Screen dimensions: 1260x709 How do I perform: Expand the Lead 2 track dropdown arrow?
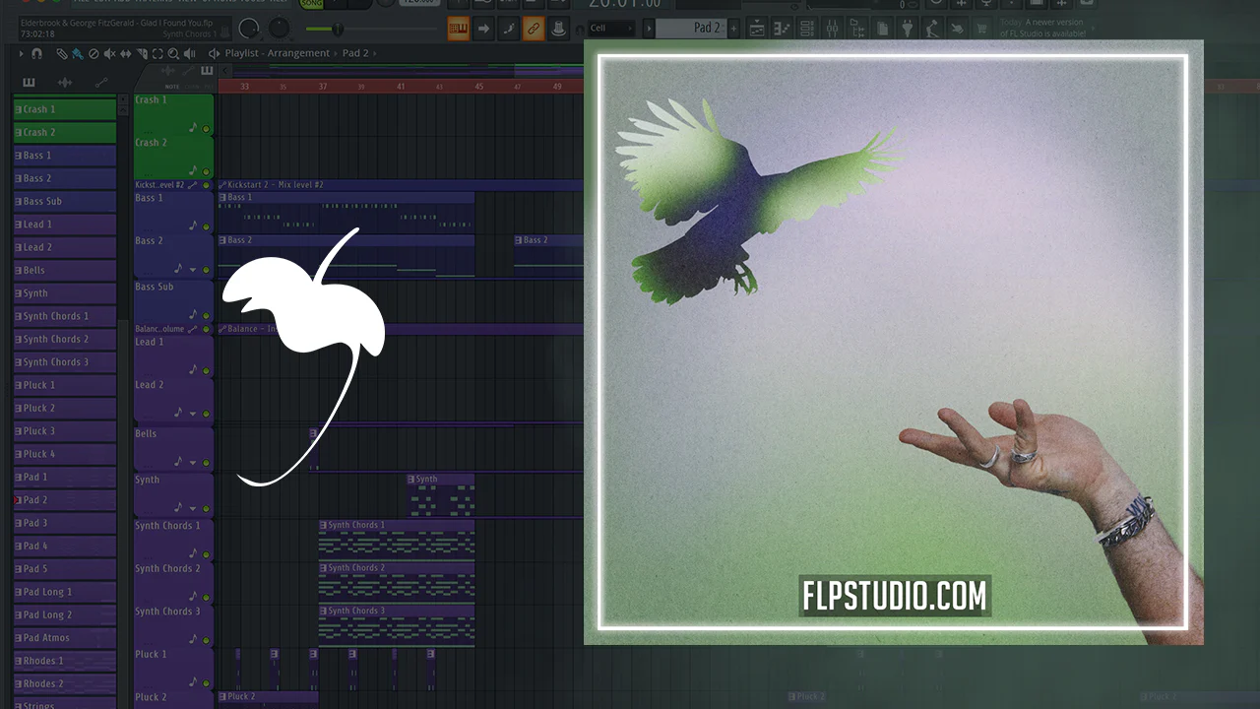(193, 414)
